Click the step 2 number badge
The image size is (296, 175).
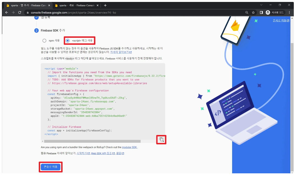(x=36, y=30)
